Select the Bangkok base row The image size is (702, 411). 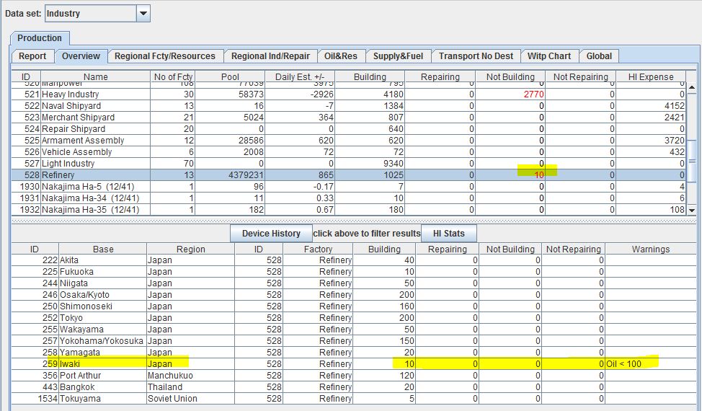click(x=354, y=386)
